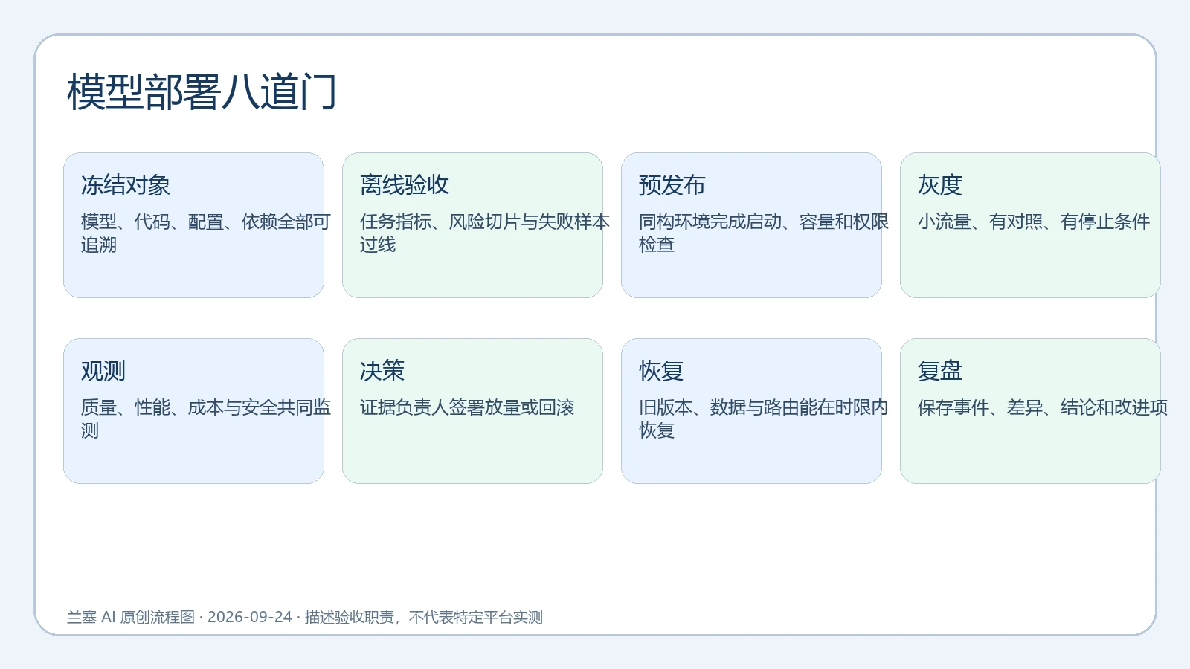Click the text 任务指标、风险切片与失败样本过线
1190x669 pixels.
pyautogui.click(x=484, y=233)
